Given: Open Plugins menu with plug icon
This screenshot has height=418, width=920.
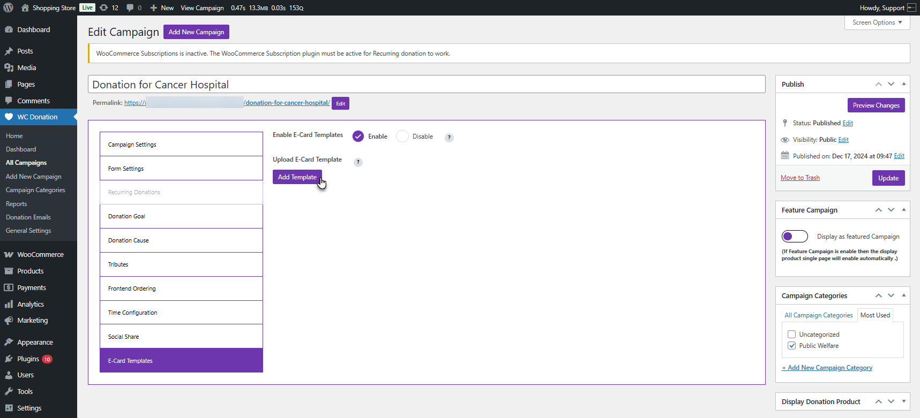Looking at the screenshot, I should 28,359.
